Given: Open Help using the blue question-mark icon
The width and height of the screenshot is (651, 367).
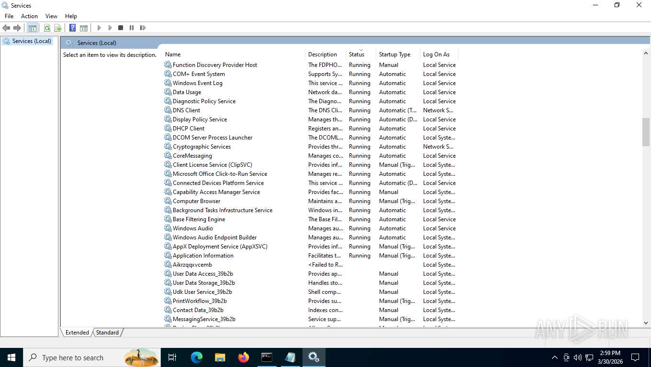Looking at the screenshot, I should (73, 28).
